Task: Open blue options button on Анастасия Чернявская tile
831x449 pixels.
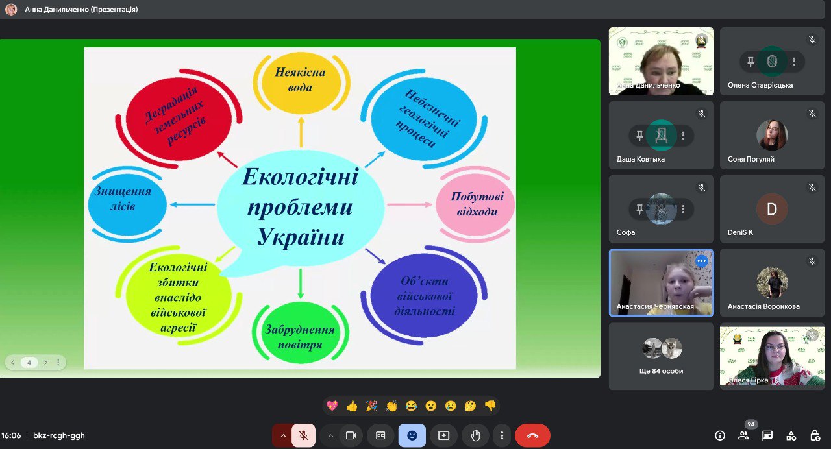Action: click(x=702, y=261)
